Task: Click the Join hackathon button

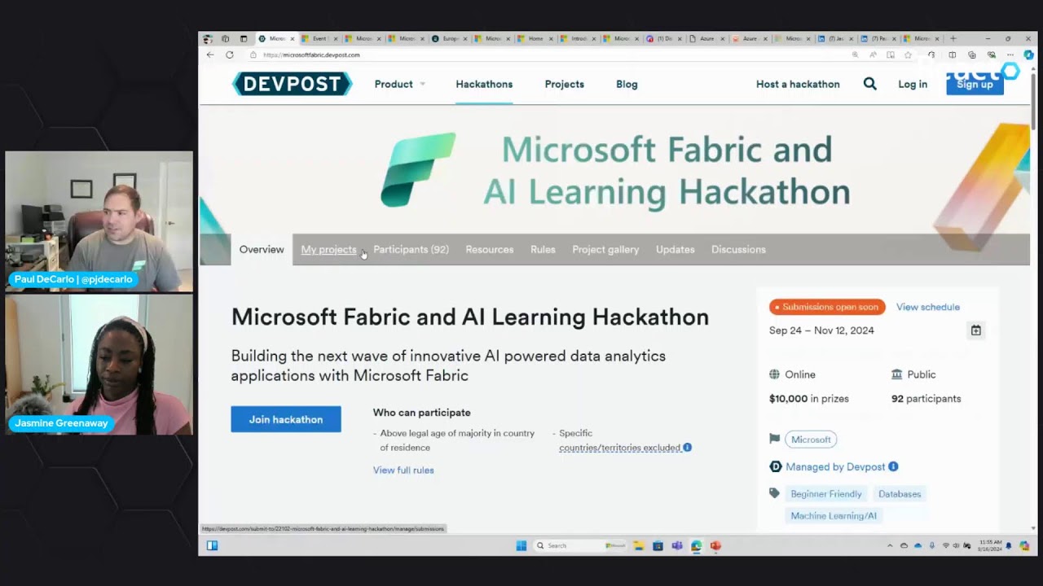Action: [x=286, y=419]
